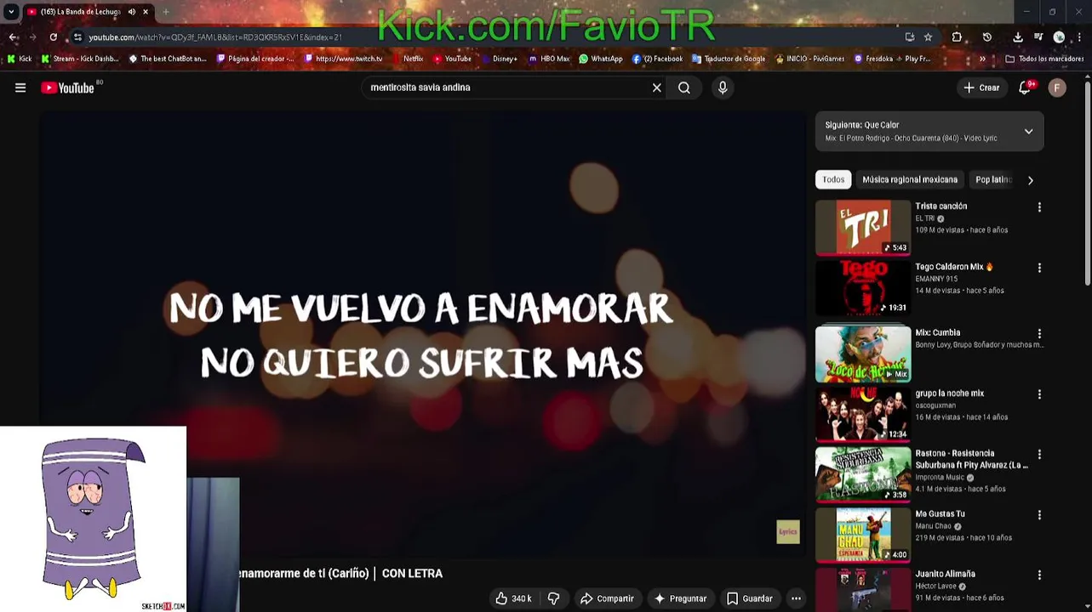Install the app via address bar icon
The image size is (1092, 612).
(910, 37)
